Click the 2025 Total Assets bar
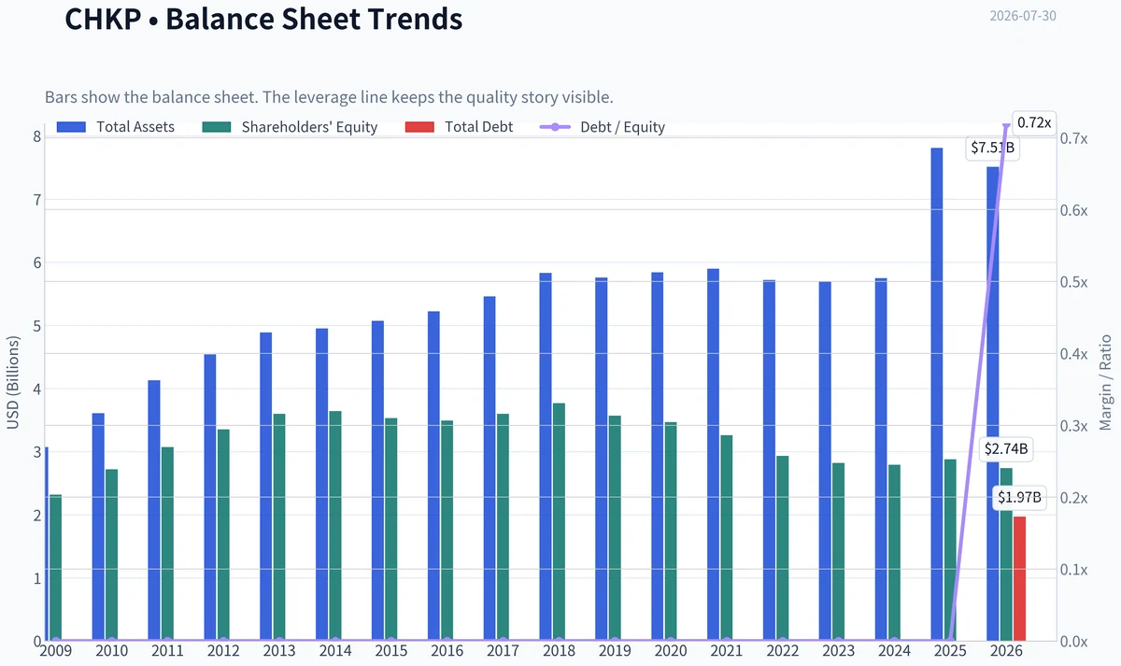The width and height of the screenshot is (1121, 666). [937, 394]
